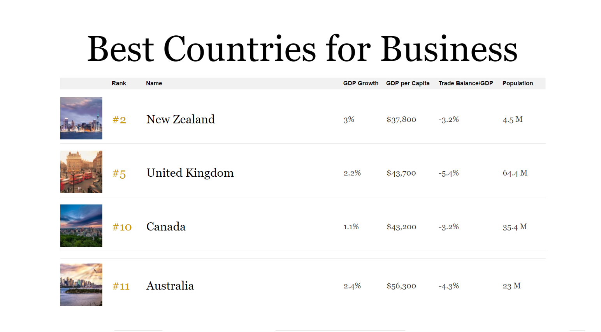
Task: Click the Best Countries for Business heading
Action: tap(302, 49)
